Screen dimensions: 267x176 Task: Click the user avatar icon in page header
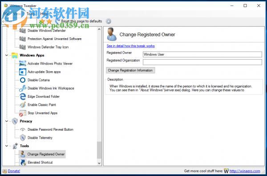112,34
